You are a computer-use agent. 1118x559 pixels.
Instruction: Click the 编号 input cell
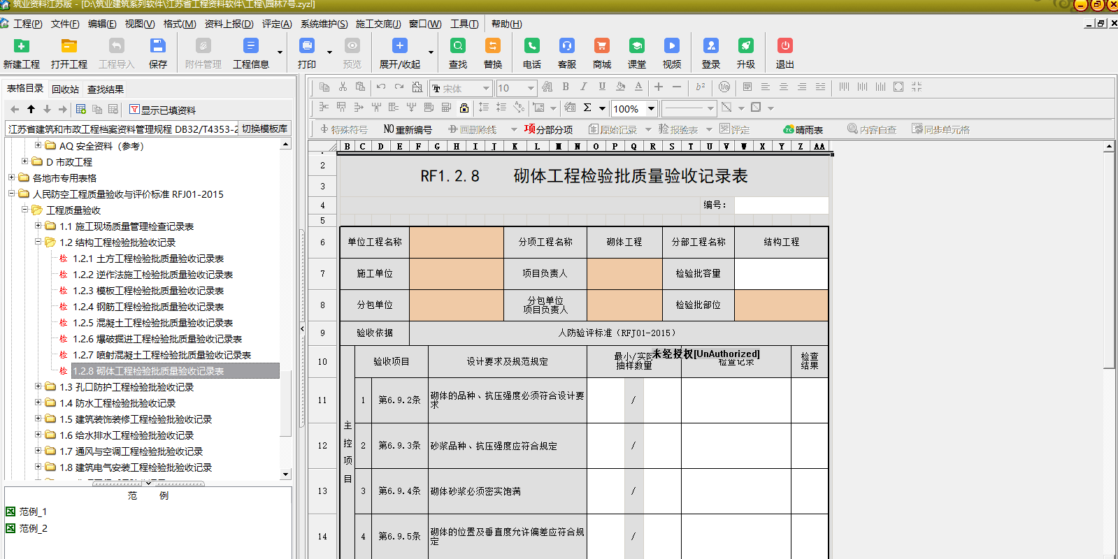coord(781,205)
